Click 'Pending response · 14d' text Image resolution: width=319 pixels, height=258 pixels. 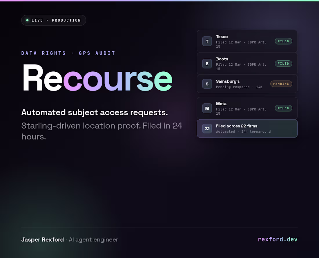239,87
